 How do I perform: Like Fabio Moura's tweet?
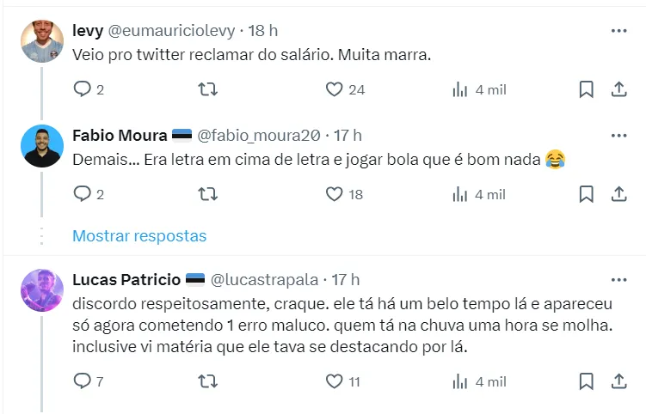tap(335, 195)
